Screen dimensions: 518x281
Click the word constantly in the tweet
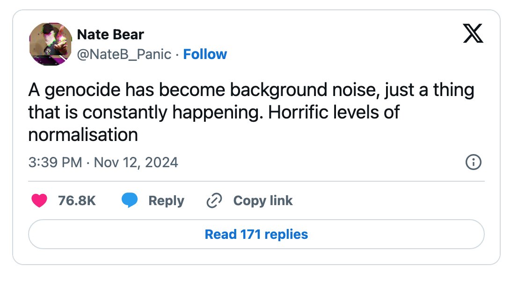[x=125, y=112]
